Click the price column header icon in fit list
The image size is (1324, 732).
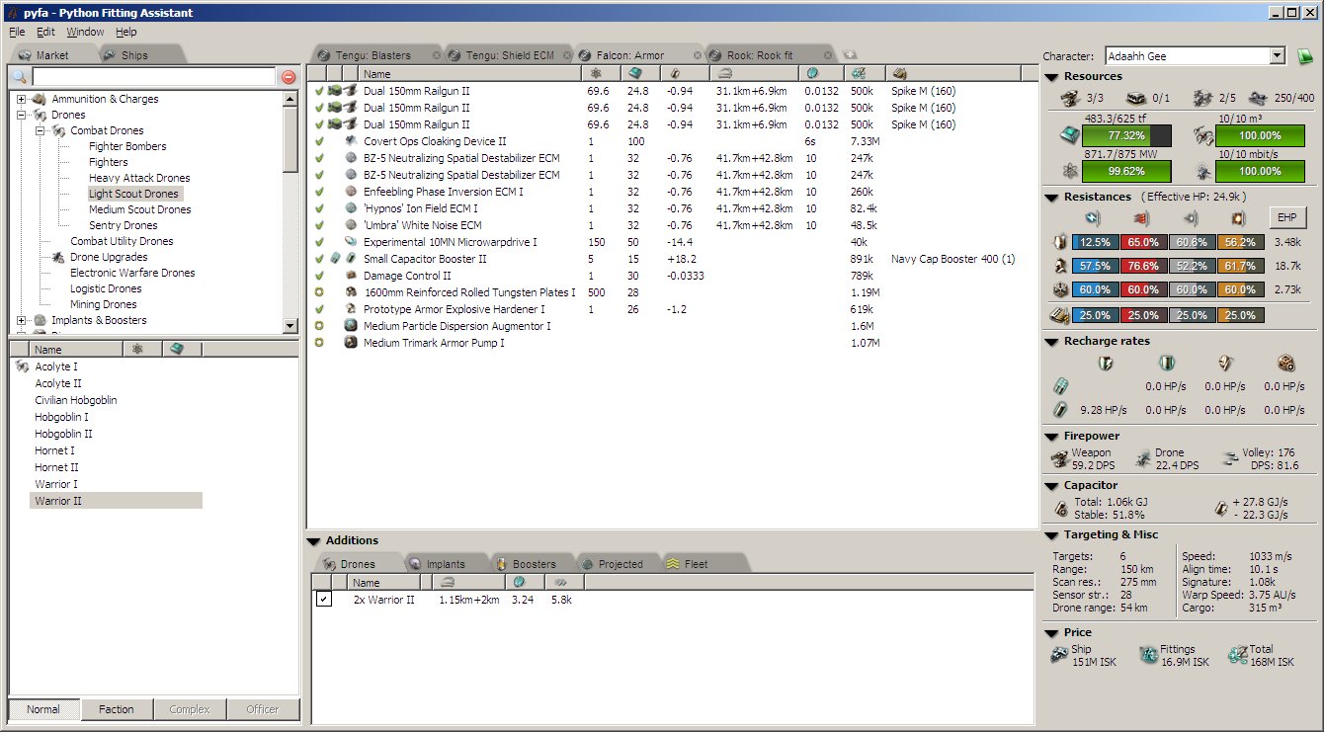(x=857, y=73)
